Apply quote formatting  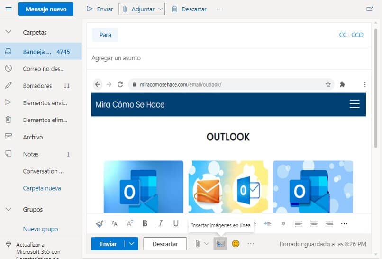pyautogui.click(x=283, y=224)
